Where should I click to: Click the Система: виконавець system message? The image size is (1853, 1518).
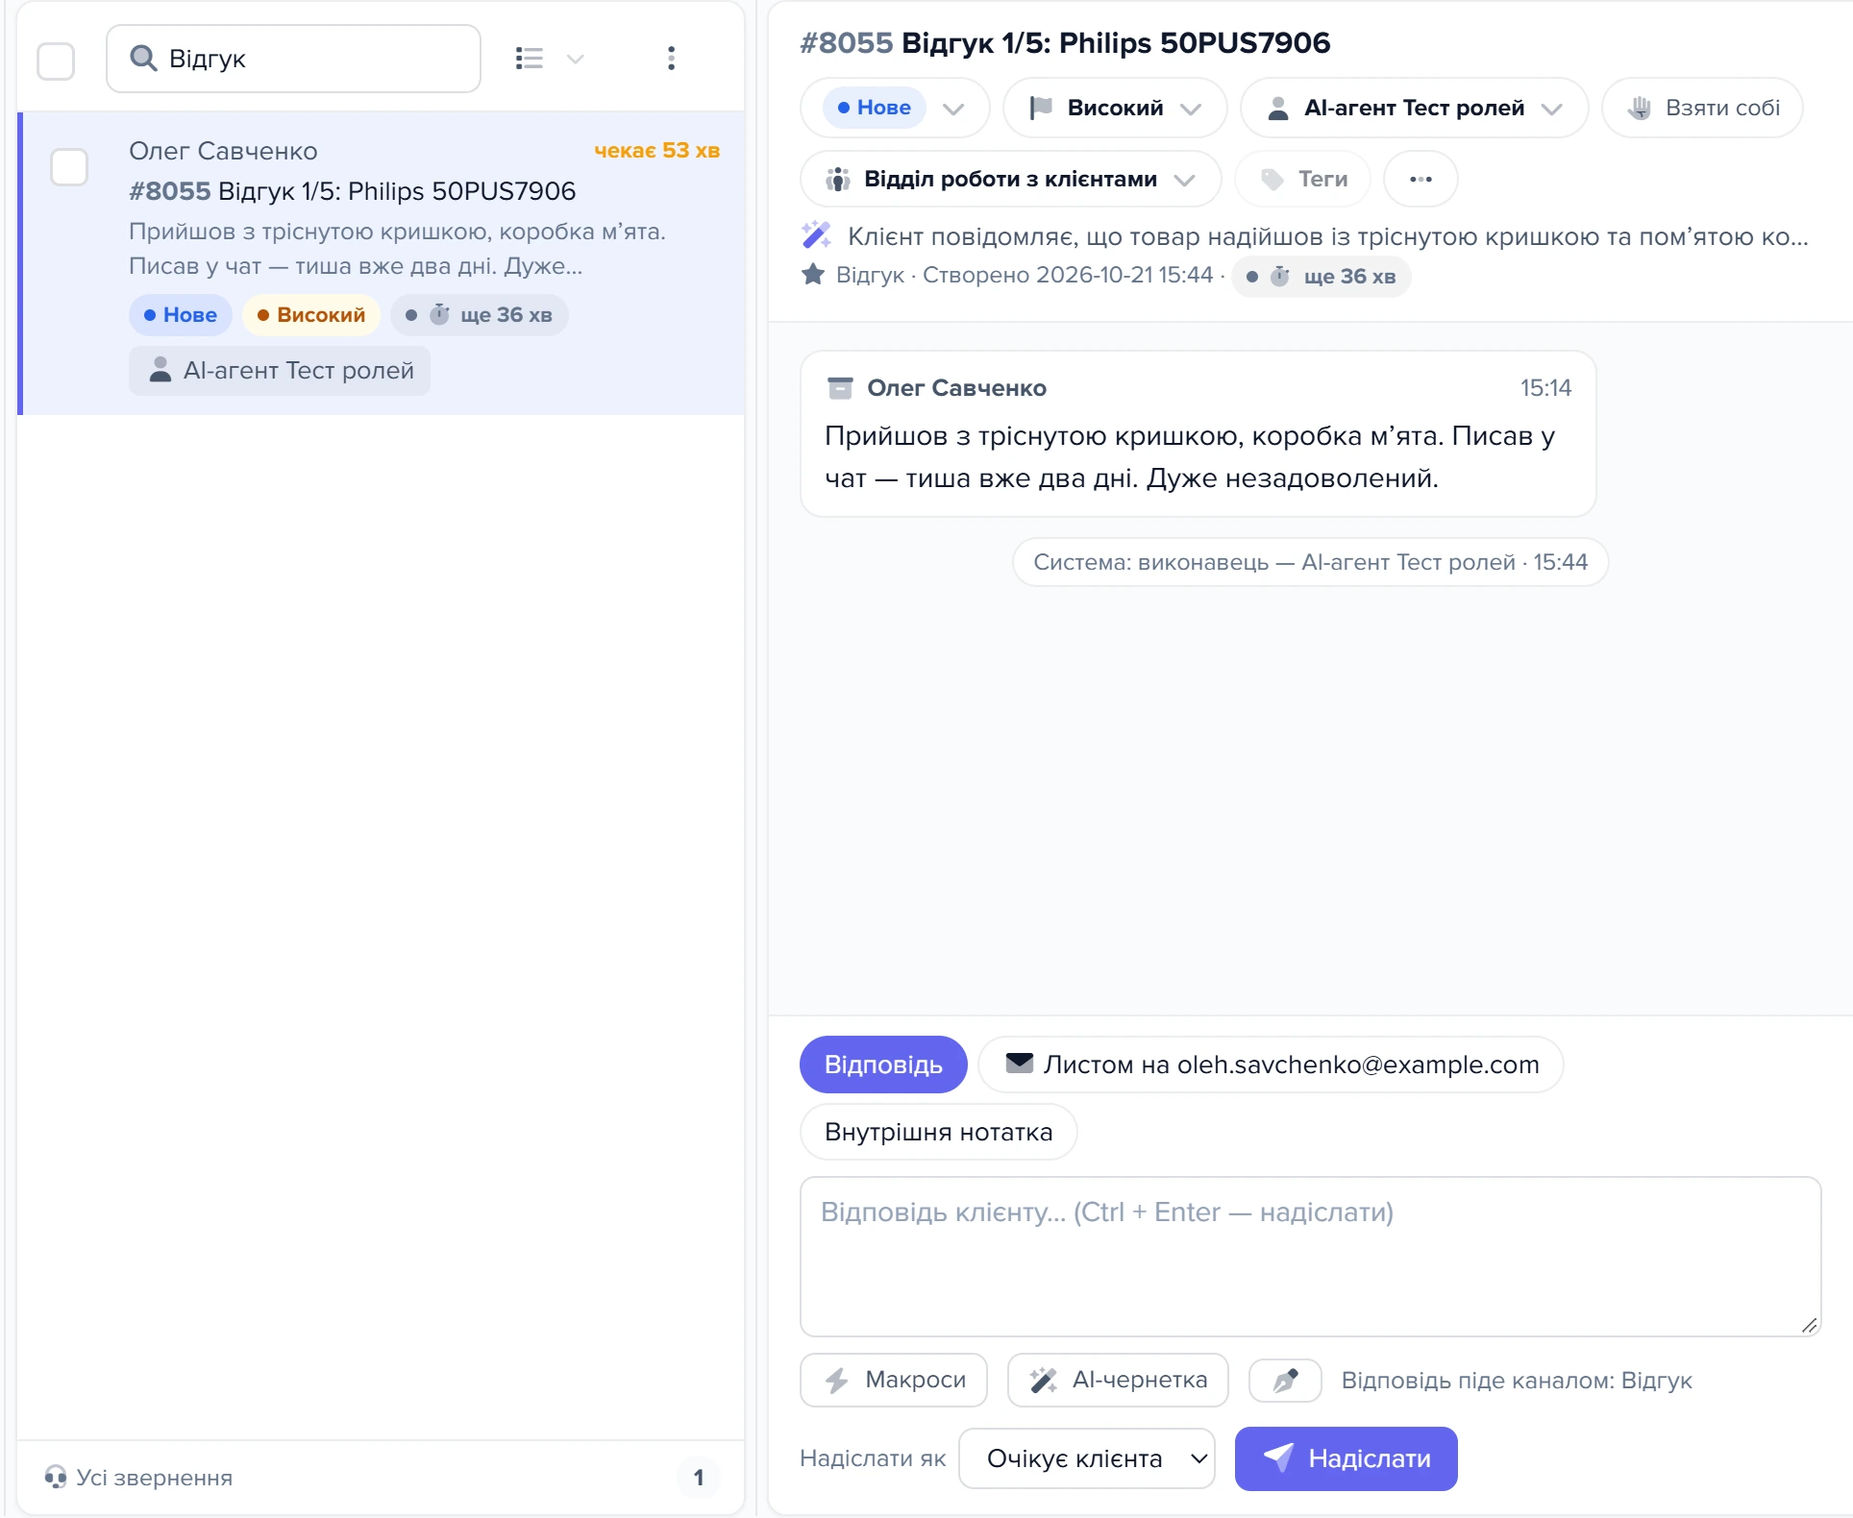click(1310, 562)
